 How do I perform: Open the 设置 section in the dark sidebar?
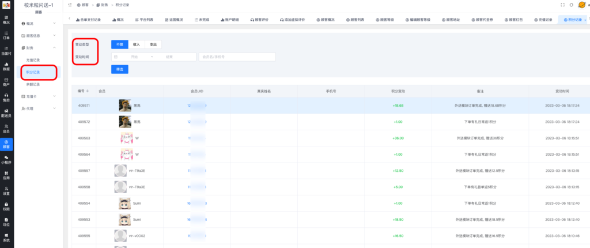[x=6, y=191]
